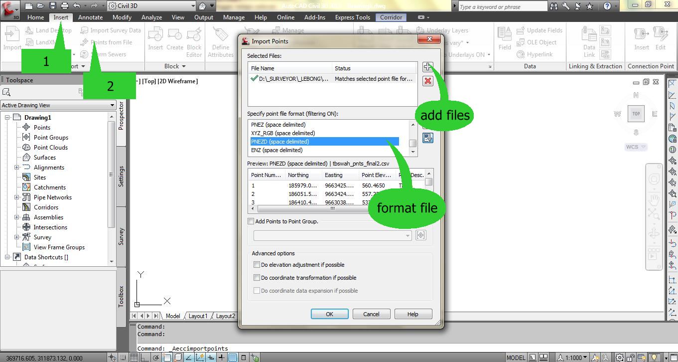Expand the Pipe Networks tree node

coord(17,197)
